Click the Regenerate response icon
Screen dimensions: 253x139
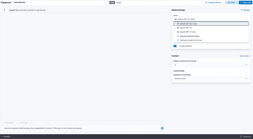pyautogui.click(x=4, y=123)
